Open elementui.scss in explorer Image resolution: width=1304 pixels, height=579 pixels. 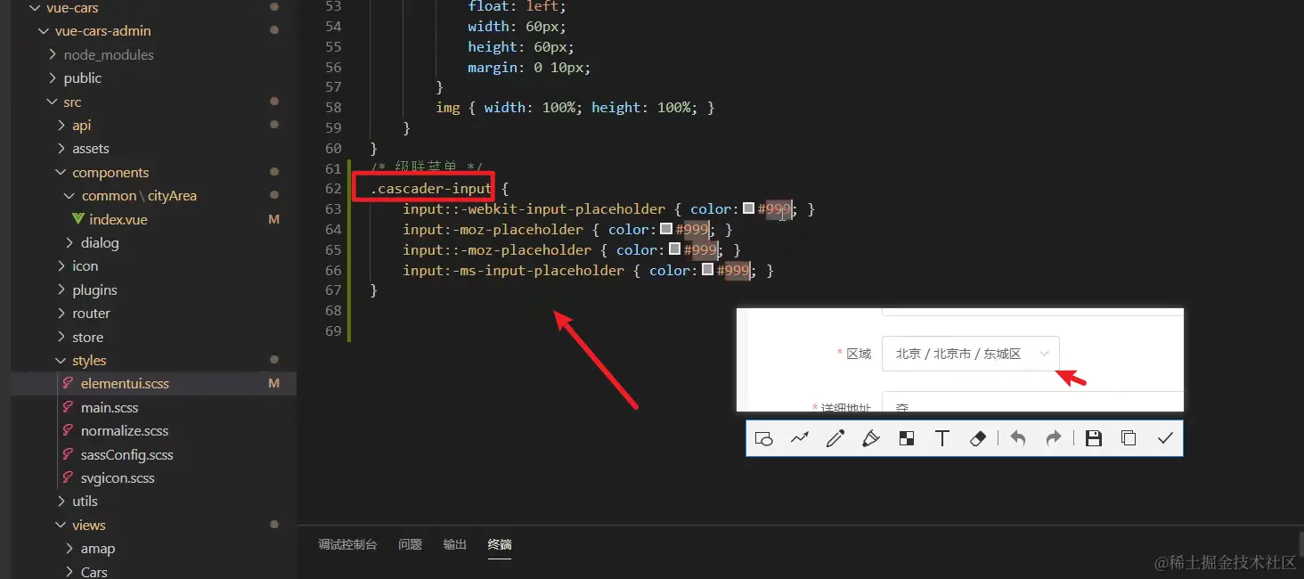pyautogui.click(x=125, y=383)
